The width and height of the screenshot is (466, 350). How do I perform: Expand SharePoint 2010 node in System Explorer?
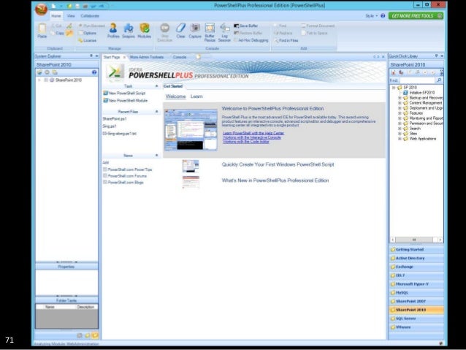39,80
